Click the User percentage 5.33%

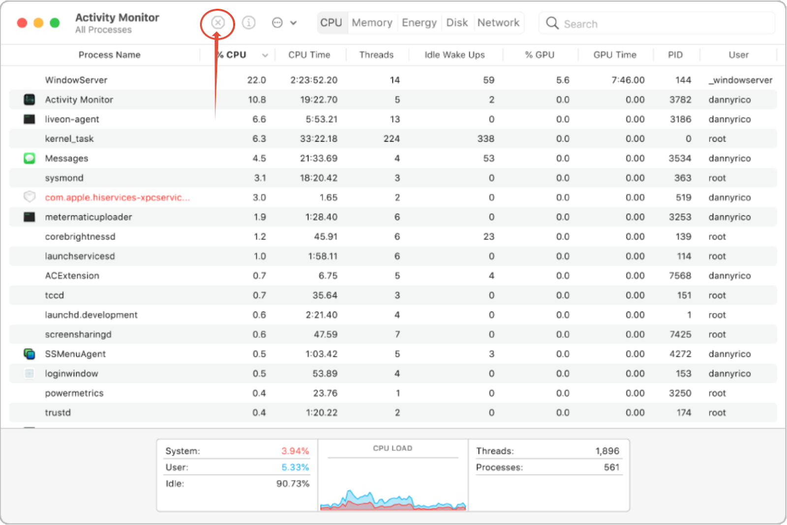(x=295, y=467)
